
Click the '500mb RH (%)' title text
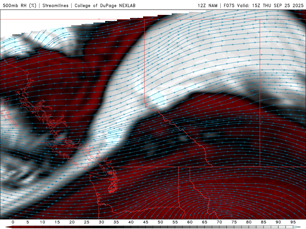point(20,5)
